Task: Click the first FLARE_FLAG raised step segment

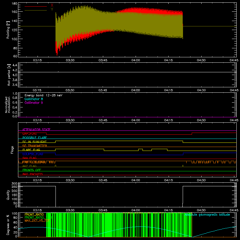Action: tap(79, 149)
